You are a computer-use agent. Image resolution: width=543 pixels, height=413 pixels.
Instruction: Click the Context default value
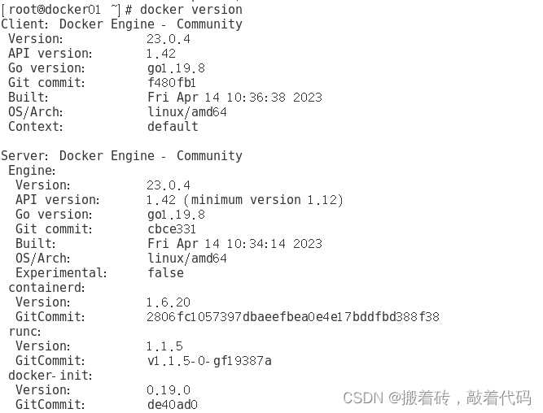(173, 127)
